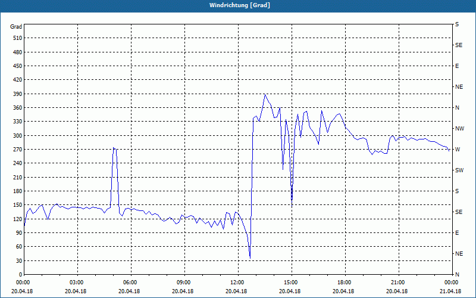Select the 480 tick label on the left axis
Image resolution: width=476 pixels, height=298 pixels.
tap(18, 52)
